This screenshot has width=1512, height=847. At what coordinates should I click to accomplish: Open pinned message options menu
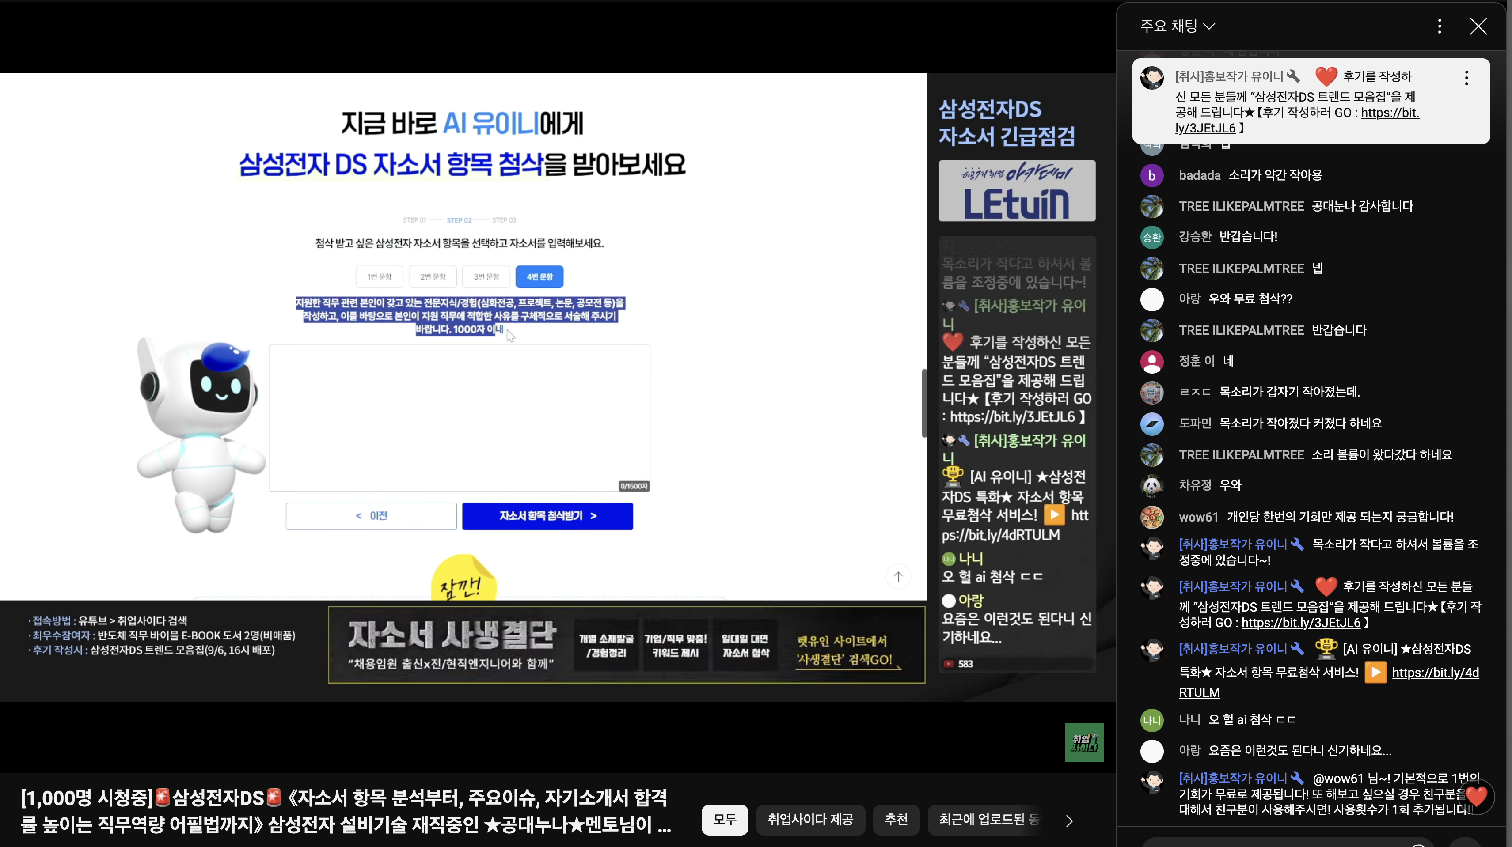point(1466,77)
